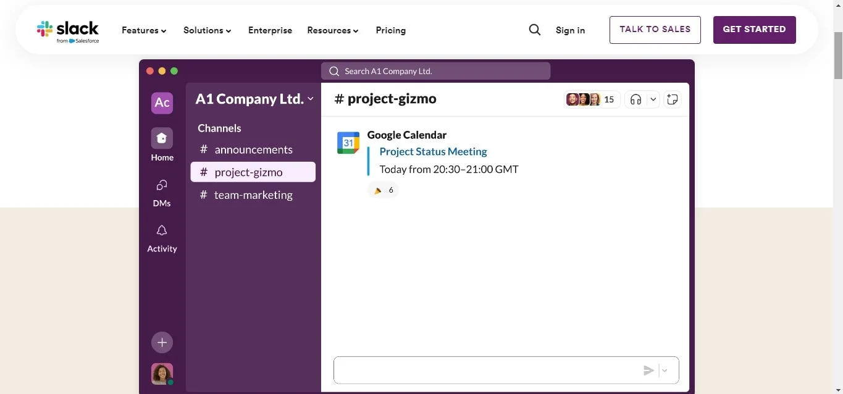Image resolution: width=843 pixels, height=394 pixels.
Task: Click the plus create button in sidebar
Action: coord(162,342)
